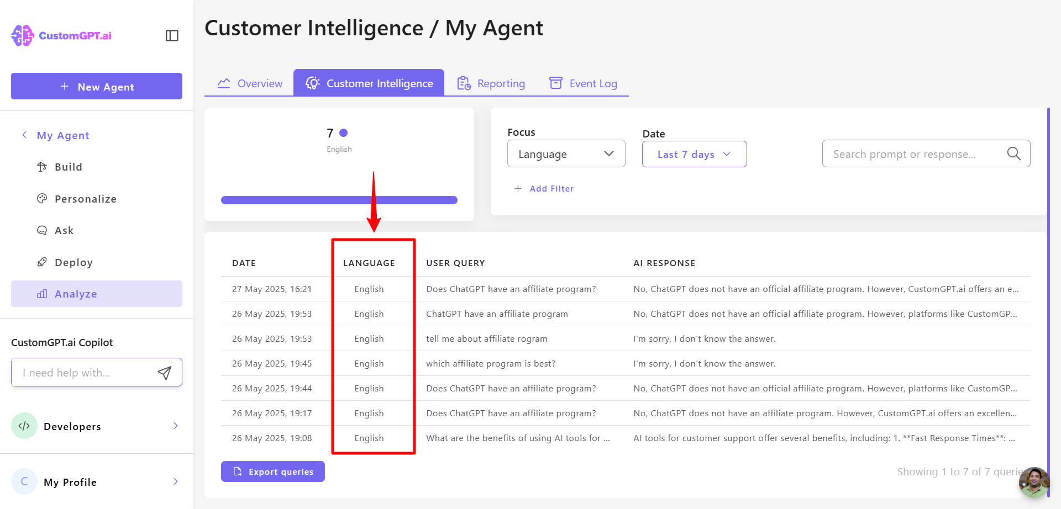Click the DATE column header

(244, 263)
